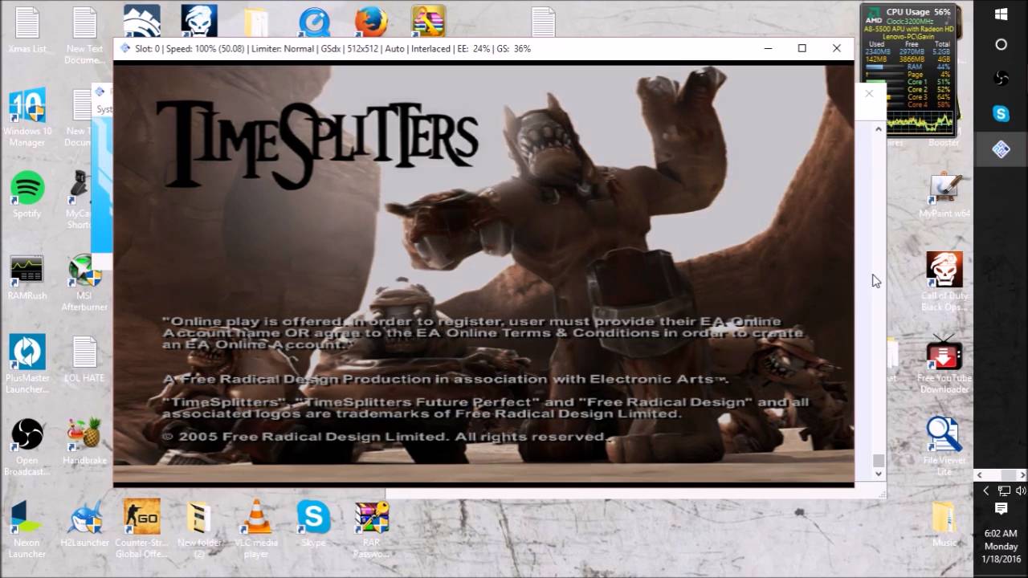Minimize the PCSX2 game window

tap(768, 48)
